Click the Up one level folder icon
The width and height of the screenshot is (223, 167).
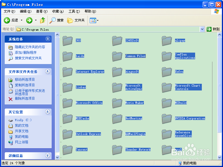click(x=43, y=20)
